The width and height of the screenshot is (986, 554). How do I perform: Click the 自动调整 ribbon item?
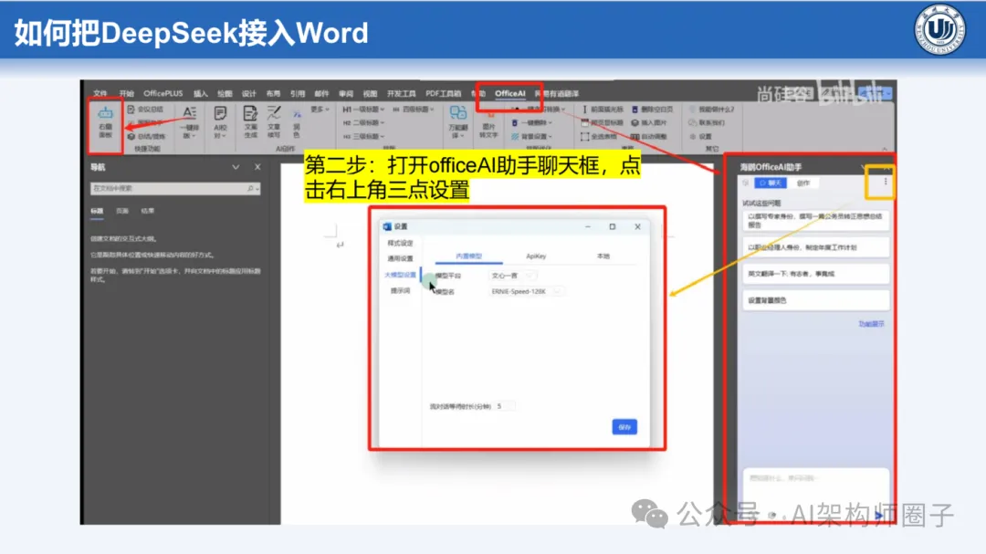coord(649,137)
